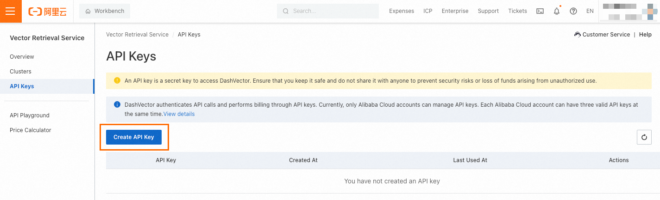
Task: Open the ICP menu
Action: [x=427, y=11]
